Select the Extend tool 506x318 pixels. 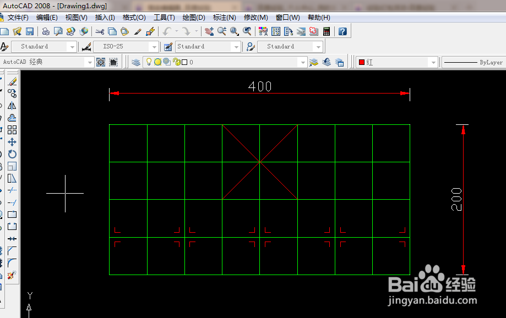pyautogui.click(x=12, y=202)
